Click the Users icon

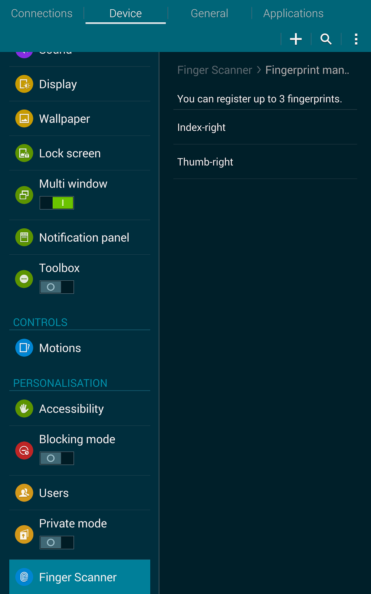24,493
